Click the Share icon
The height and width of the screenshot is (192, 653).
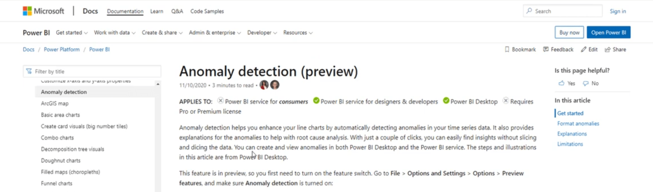pyautogui.click(x=608, y=49)
